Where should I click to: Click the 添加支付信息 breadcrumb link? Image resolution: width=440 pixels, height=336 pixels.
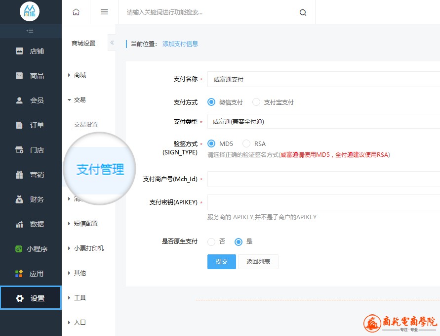180,44
